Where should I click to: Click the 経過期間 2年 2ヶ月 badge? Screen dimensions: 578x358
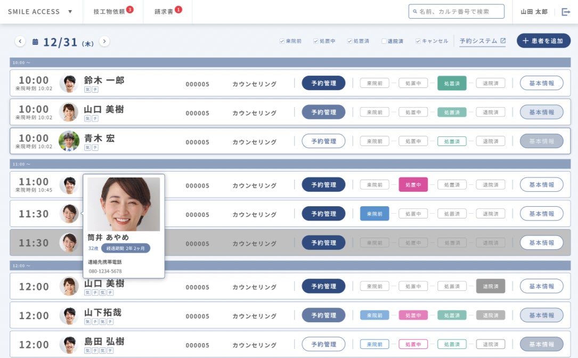126,248
